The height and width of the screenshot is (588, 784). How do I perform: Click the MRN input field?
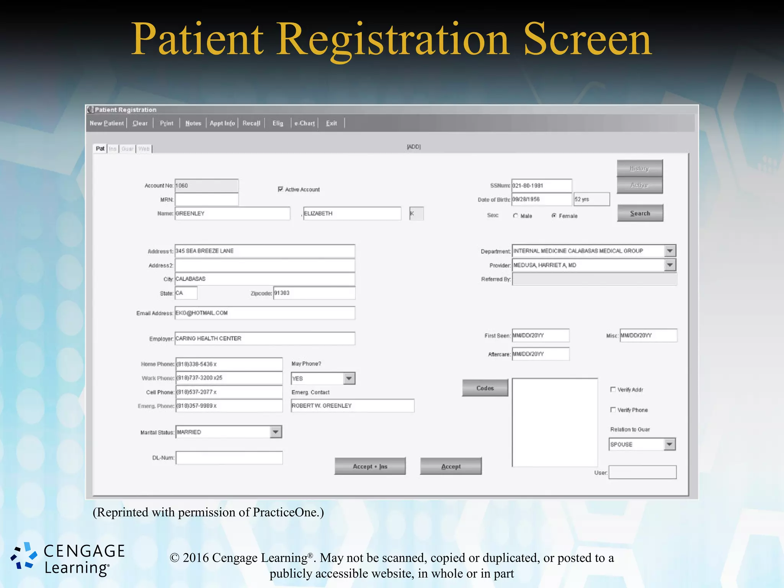(x=207, y=199)
